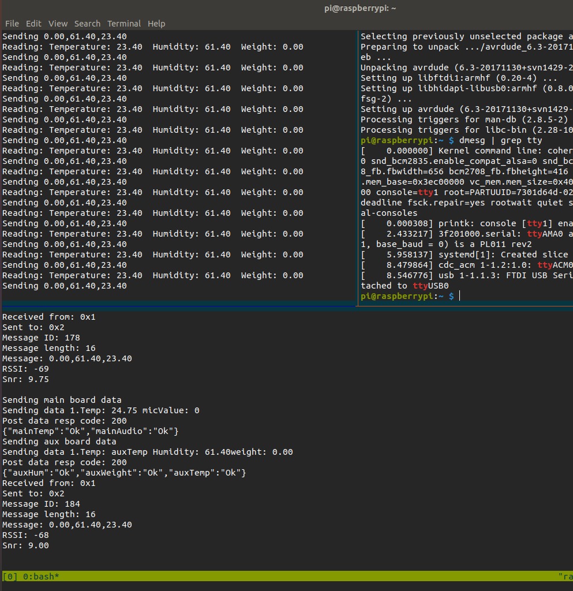Click the pi@raspberrypi window title bar

click(368, 8)
